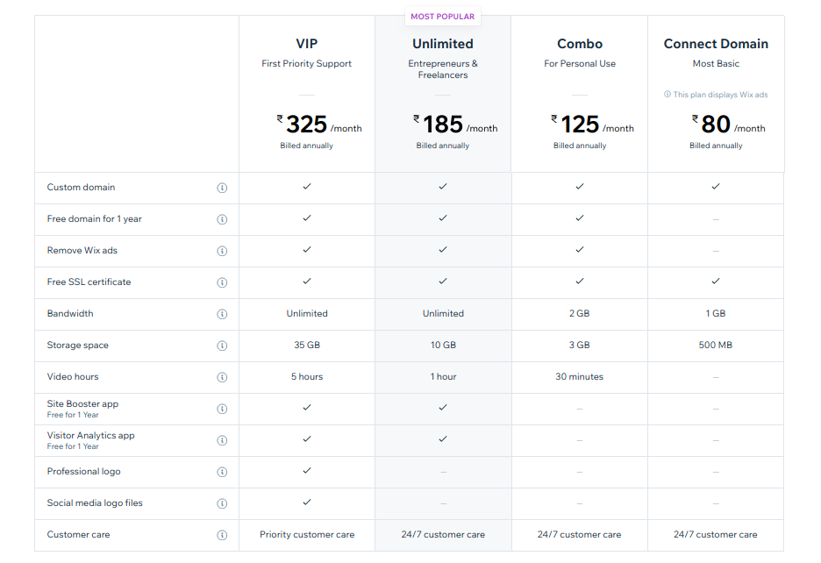
Task: Click the Priority customer care text
Action: tap(306, 534)
